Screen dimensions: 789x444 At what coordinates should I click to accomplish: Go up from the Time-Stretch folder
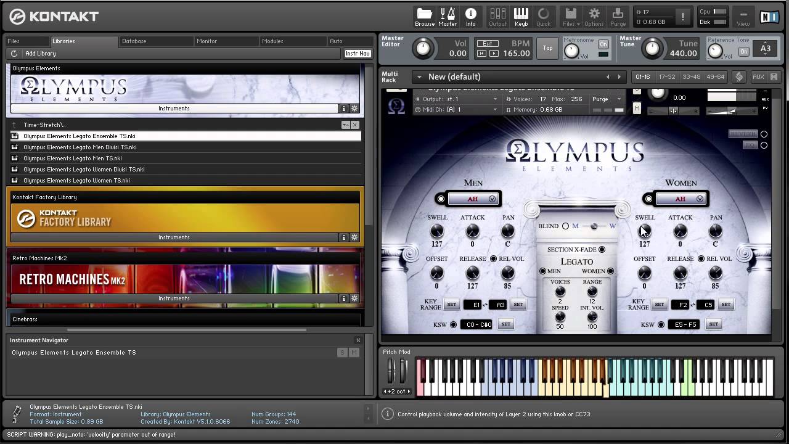click(x=14, y=125)
